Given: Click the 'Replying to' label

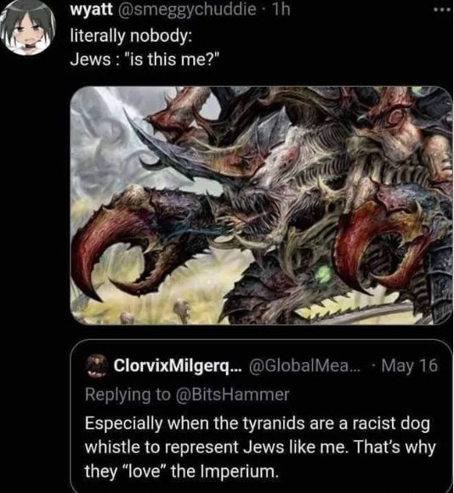Looking at the screenshot, I should click(x=128, y=395).
